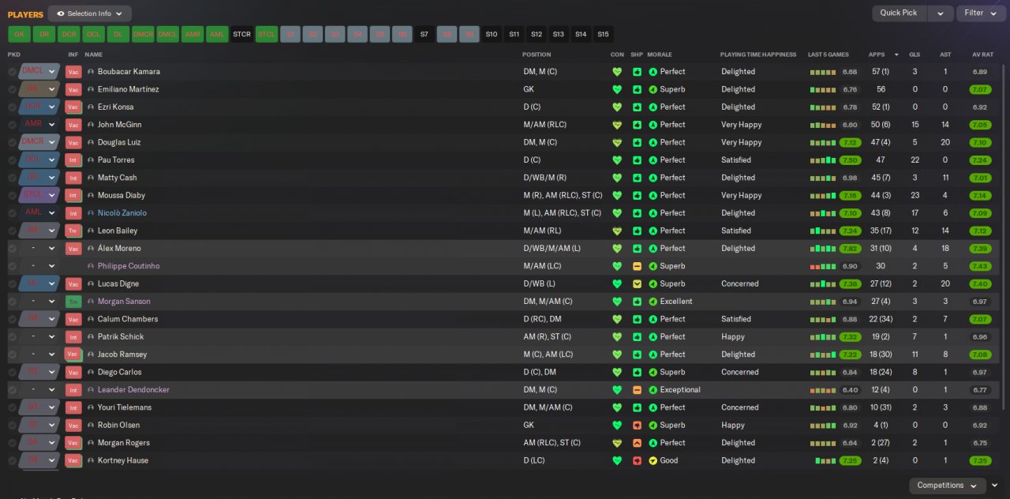This screenshot has width=1010, height=499.
Task: Open the Selection Info dropdown
Action: point(90,13)
